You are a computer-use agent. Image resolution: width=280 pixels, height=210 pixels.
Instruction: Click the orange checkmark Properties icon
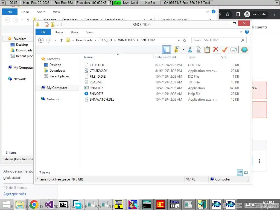224,49
